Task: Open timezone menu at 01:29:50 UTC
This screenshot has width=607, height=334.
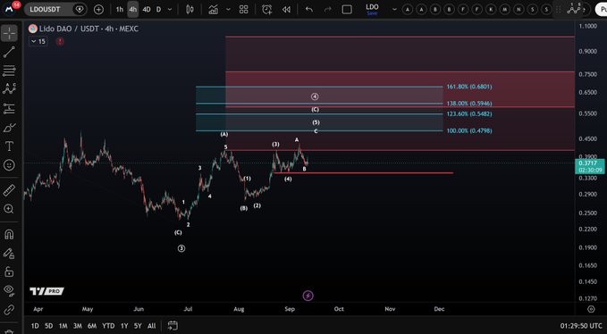Action: pos(581,326)
